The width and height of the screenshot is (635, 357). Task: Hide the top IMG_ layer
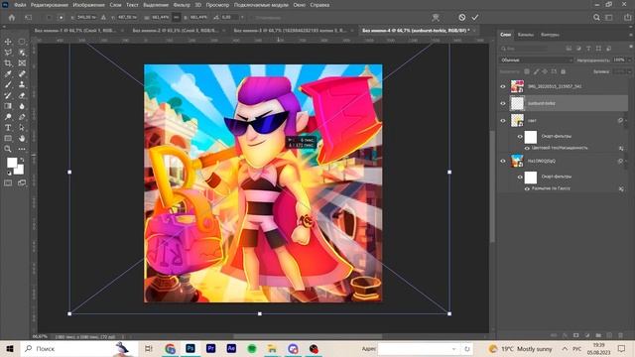click(x=503, y=86)
